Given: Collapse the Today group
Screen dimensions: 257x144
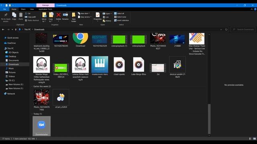Looking at the screenshot, I should pyautogui.click(x=32, y=114).
